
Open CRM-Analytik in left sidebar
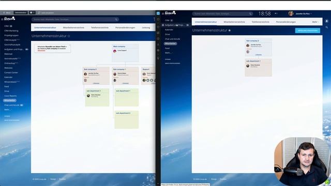tap(10, 40)
